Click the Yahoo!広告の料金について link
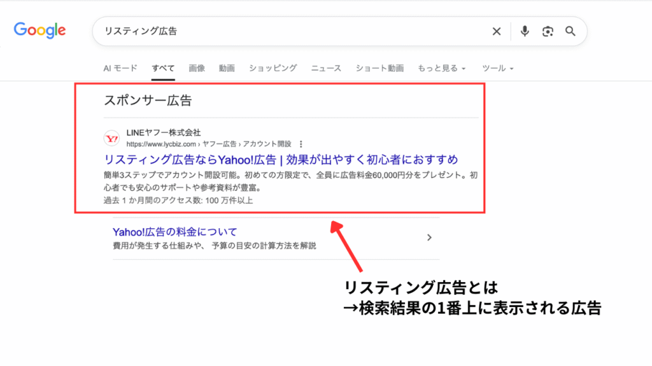This screenshot has height=366, width=652. tap(174, 232)
